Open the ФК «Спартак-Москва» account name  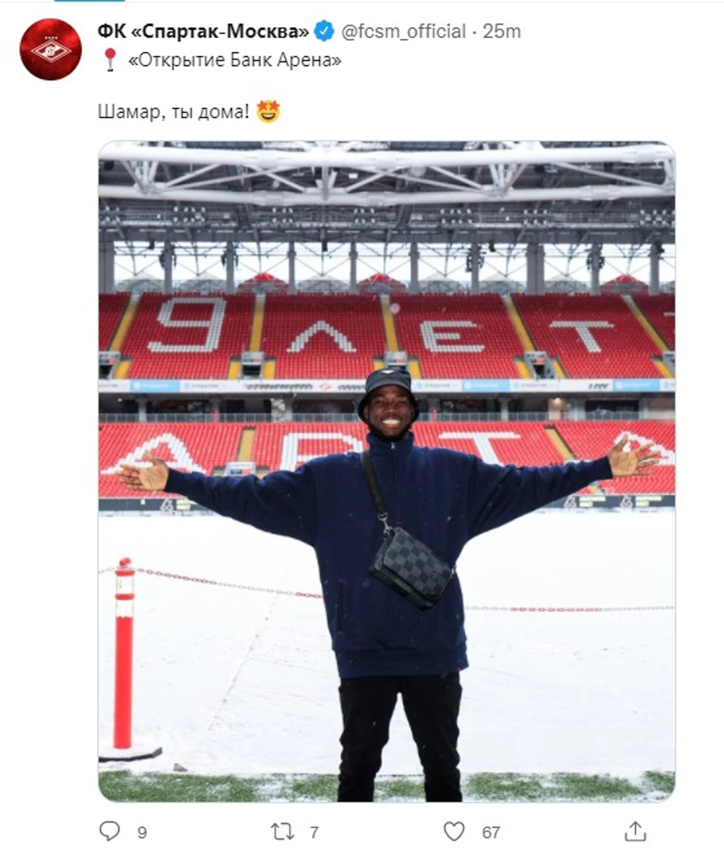[203, 31]
